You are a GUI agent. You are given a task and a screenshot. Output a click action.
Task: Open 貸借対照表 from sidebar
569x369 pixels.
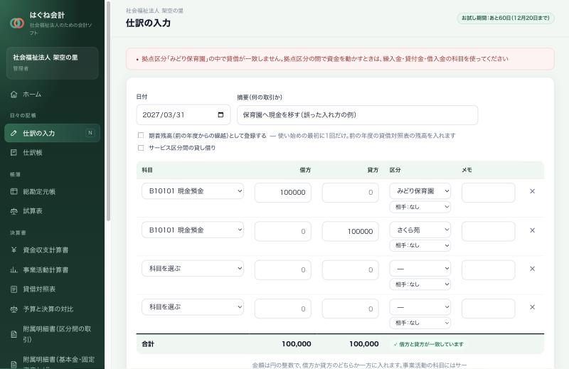click(x=52, y=289)
